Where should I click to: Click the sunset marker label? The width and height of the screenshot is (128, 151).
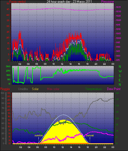[x=90, y=135]
